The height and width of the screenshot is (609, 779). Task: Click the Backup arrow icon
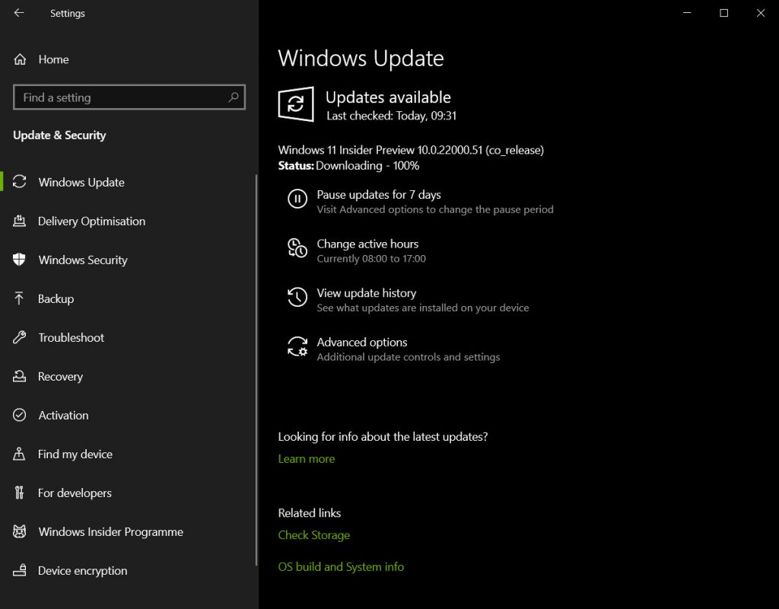tap(19, 298)
